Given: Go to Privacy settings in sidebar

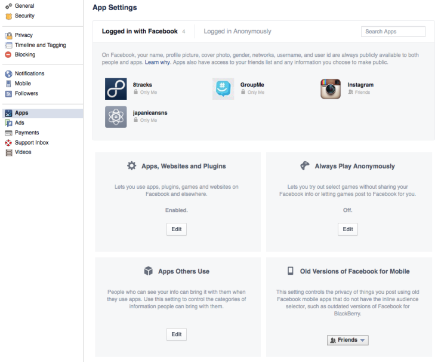Looking at the screenshot, I should [24, 35].
